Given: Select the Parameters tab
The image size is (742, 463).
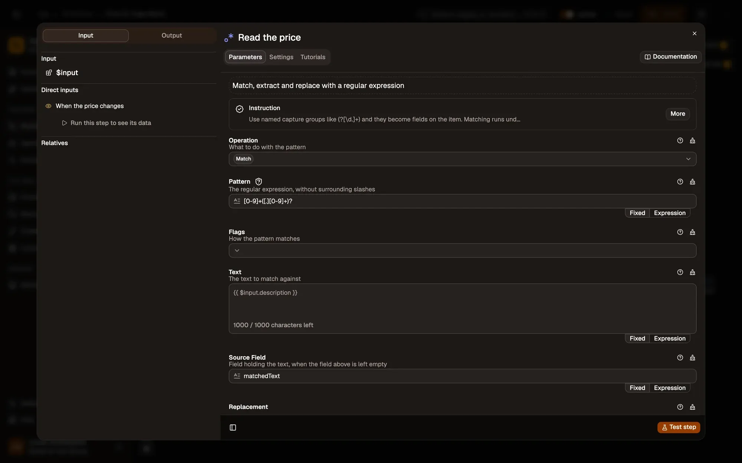Looking at the screenshot, I should [245, 57].
